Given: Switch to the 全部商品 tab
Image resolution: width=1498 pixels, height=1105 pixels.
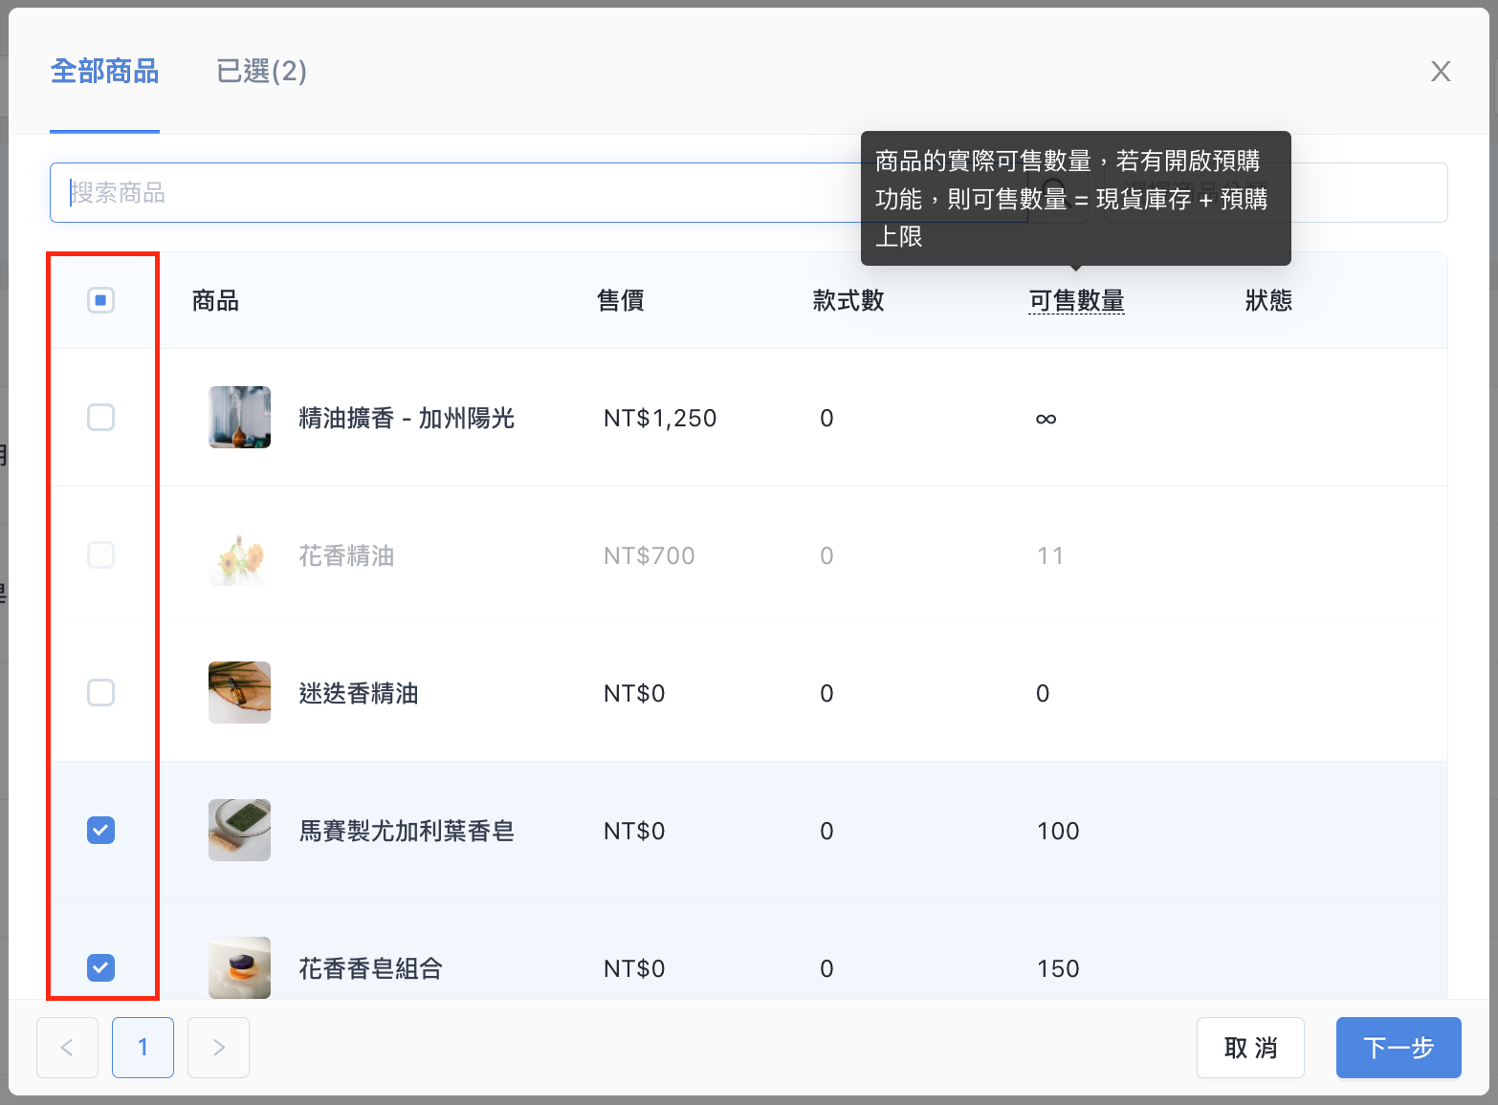Looking at the screenshot, I should tap(104, 72).
